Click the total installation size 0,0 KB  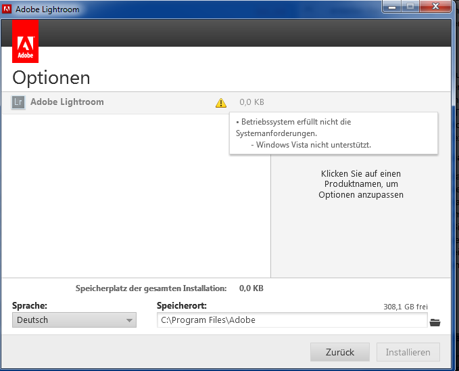tap(251, 288)
